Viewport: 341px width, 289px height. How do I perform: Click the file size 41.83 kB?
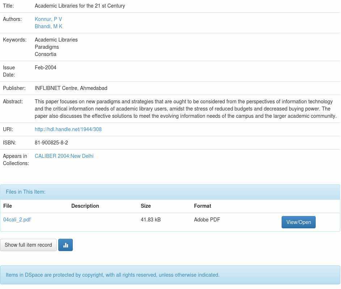(151, 220)
